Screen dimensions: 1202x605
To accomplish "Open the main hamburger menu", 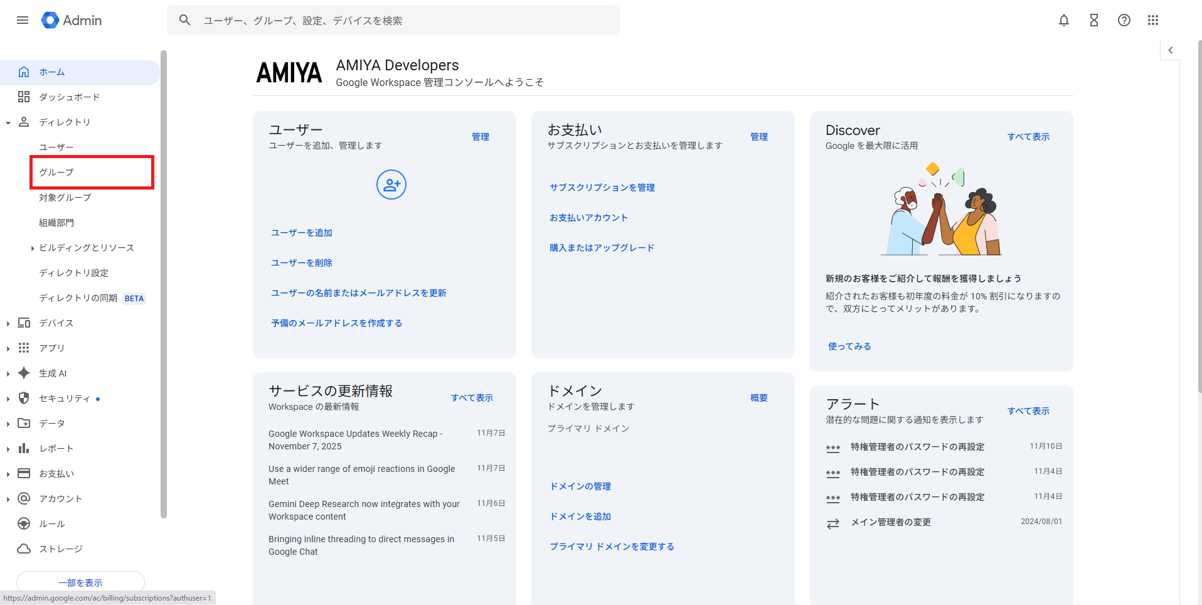I will pyautogui.click(x=23, y=20).
